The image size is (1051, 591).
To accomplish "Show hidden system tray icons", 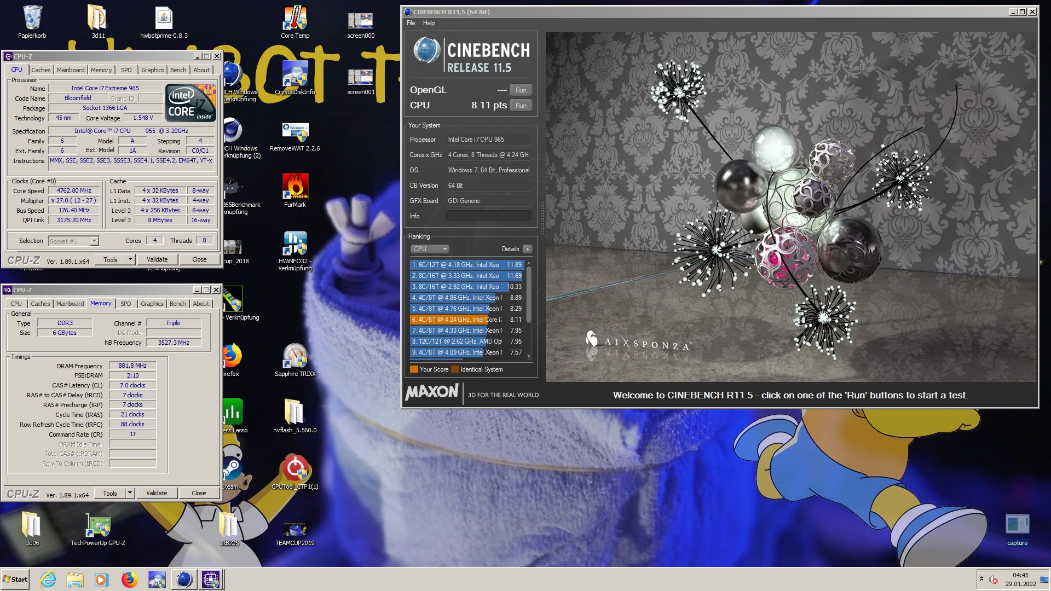I will pos(981,579).
